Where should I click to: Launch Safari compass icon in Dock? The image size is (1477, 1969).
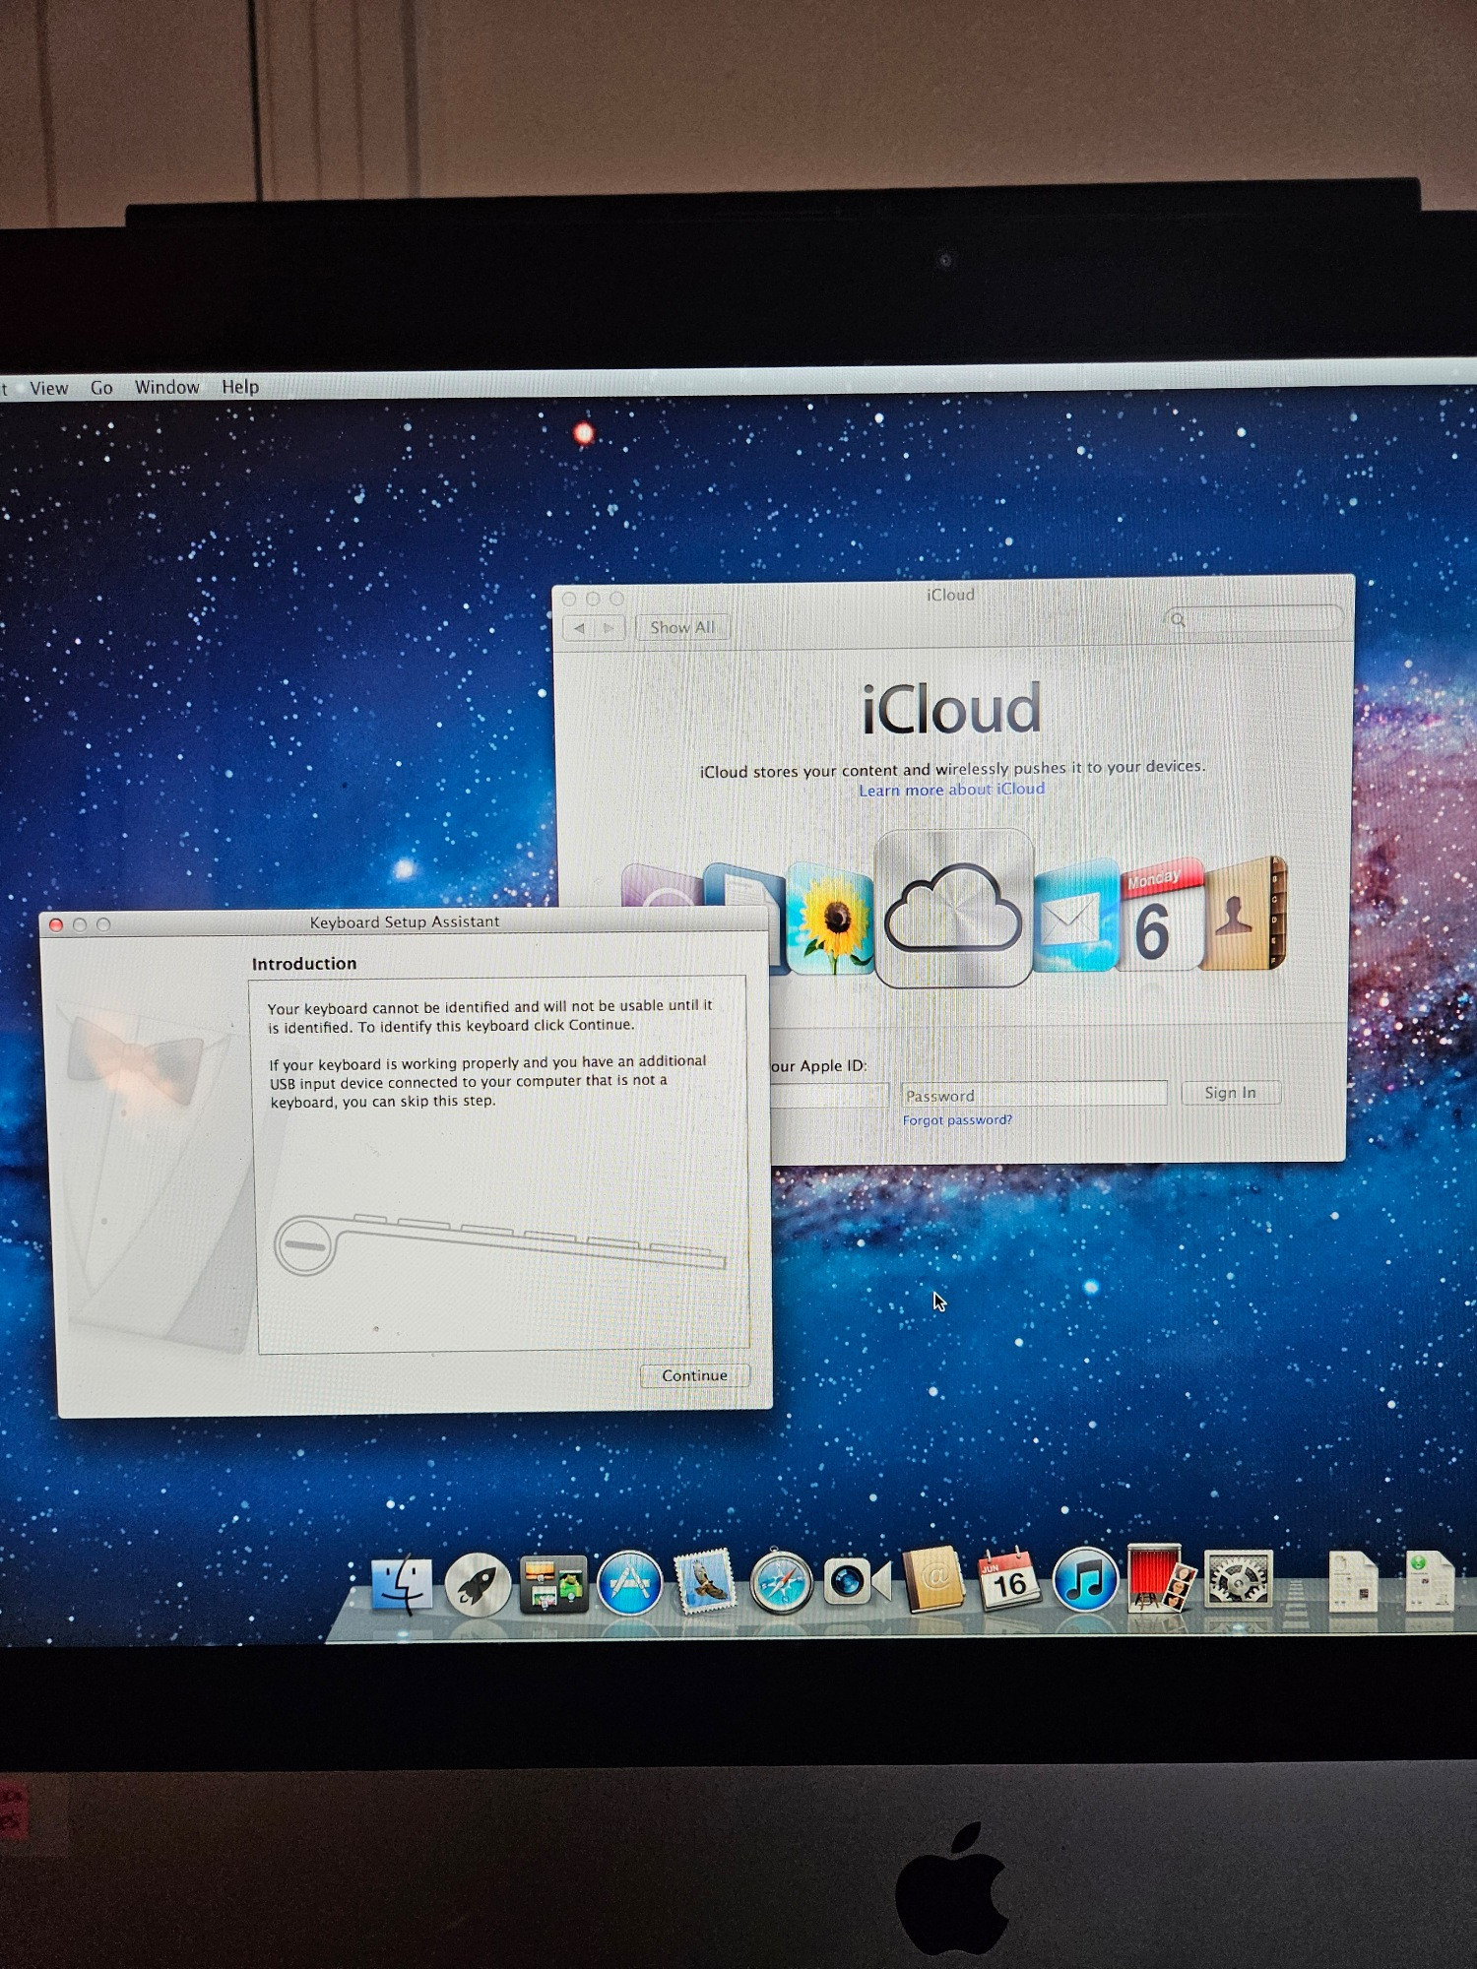pos(781,1583)
